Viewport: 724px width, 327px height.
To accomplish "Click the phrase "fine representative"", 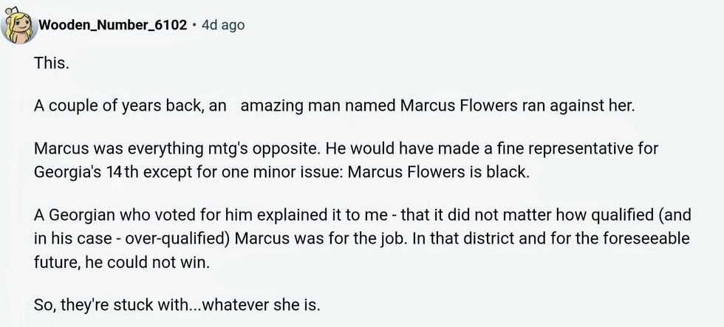I will (527, 148).
